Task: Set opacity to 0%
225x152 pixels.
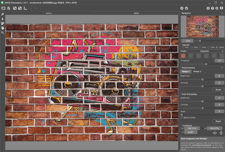Action: (183, 47)
